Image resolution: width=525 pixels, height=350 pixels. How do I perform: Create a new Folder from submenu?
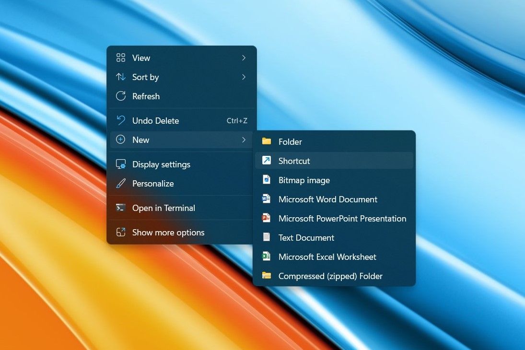(334, 141)
